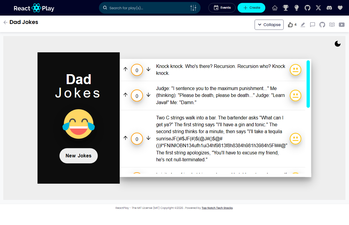Click the Events button
349x225 pixels.
(x=222, y=8)
